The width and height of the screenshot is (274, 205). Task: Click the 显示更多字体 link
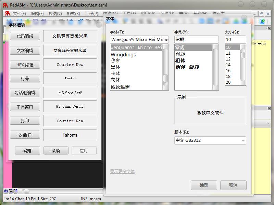point(122,172)
